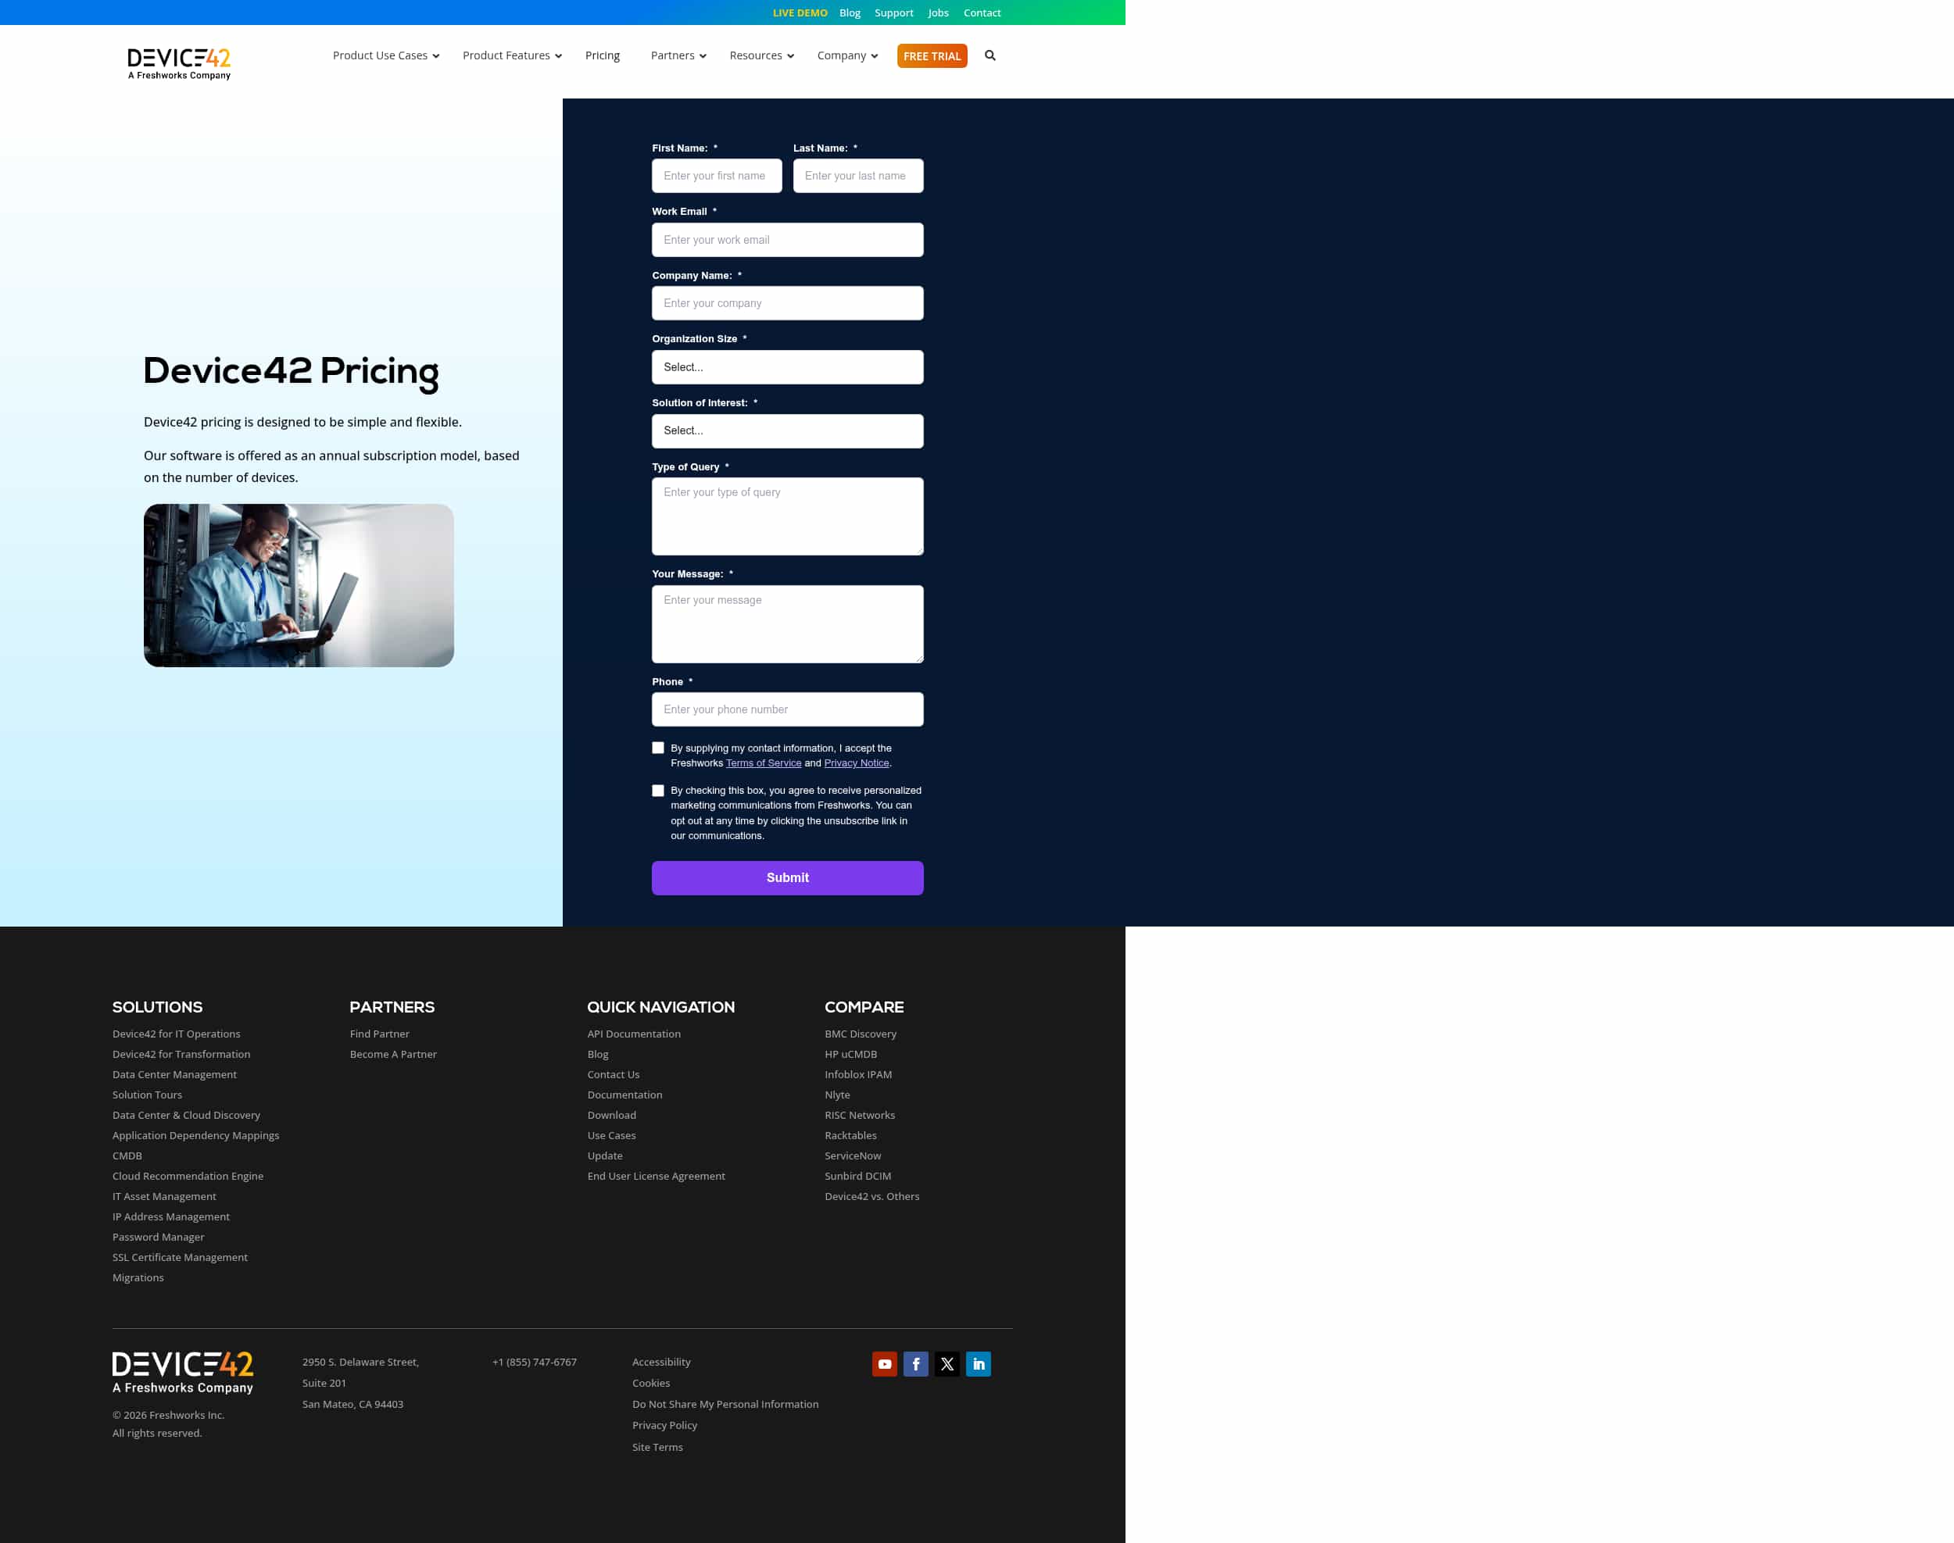Open the Facebook social icon in footer
The image size is (1954, 1543).
pos(915,1363)
